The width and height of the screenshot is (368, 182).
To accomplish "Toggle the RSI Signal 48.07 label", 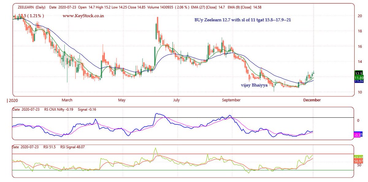I will pyautogui.click(x=73, y=147).
